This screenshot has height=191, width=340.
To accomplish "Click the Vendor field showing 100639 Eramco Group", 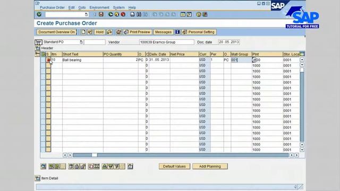I will (166, 42).
